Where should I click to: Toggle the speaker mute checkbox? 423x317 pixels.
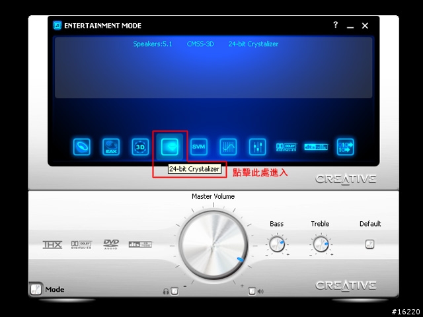coord(252,291)
